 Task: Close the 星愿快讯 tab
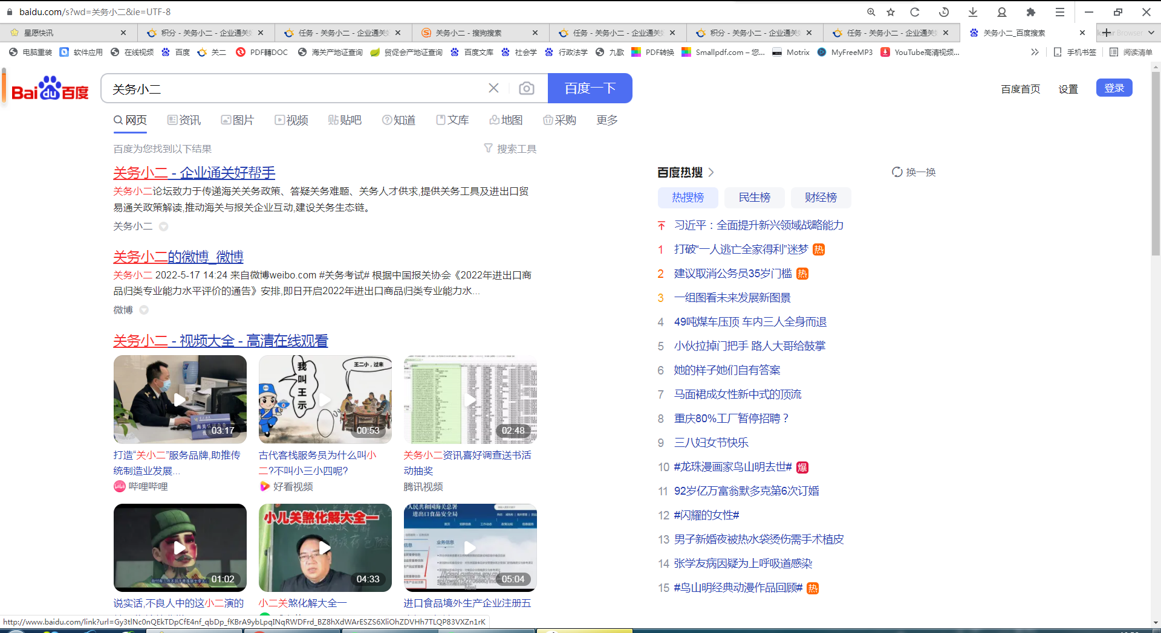coord(123,33)
